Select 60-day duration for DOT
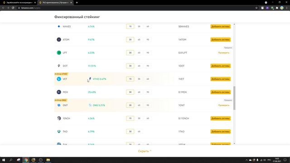This screenshot has width=290, height=163. (x=139, y=66)
